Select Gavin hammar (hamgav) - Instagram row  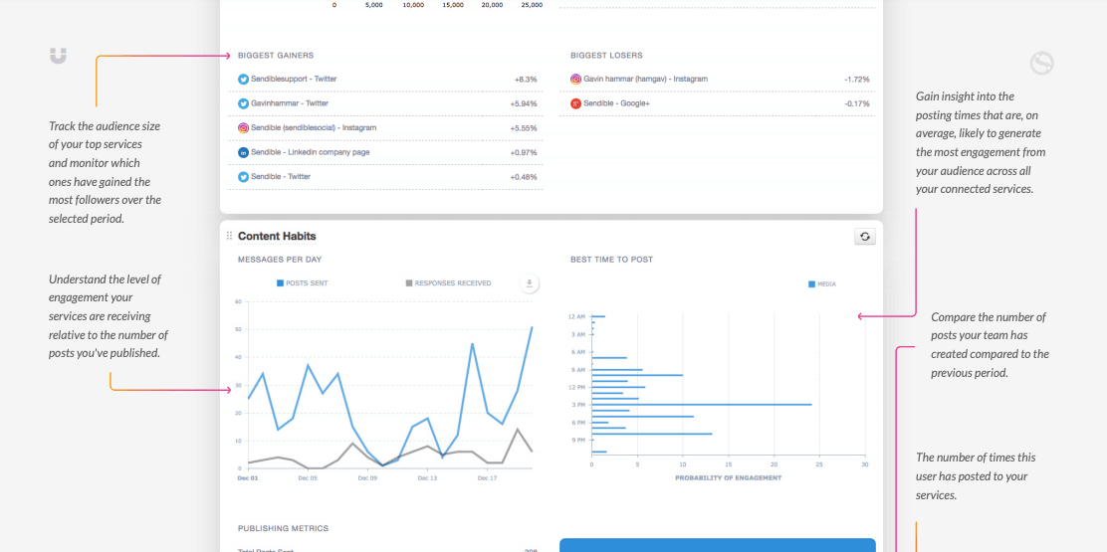(718, 79)
